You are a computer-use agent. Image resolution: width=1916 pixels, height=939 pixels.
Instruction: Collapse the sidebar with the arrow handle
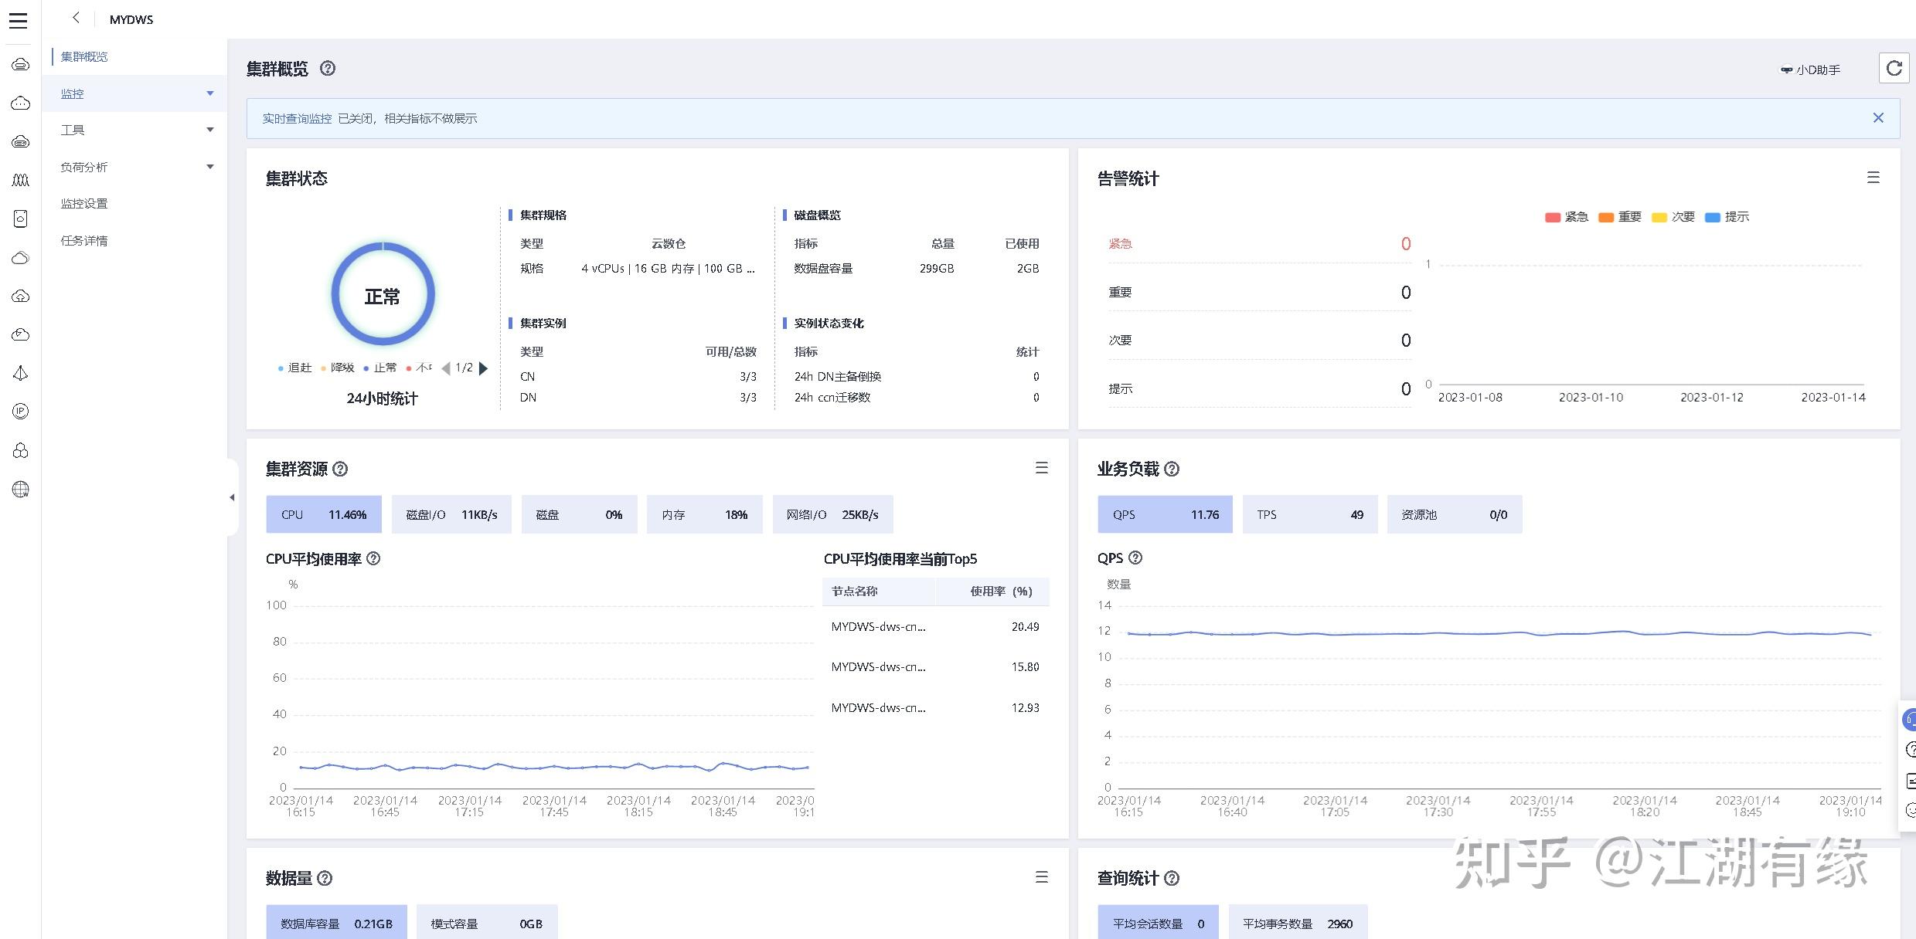[x=232, y=497]
